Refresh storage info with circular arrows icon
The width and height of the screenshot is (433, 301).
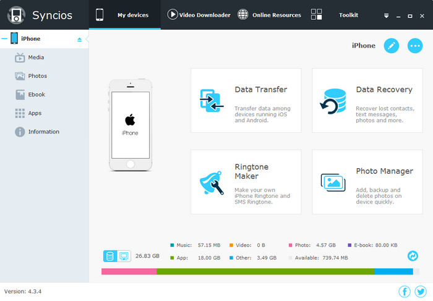point(413,255)
